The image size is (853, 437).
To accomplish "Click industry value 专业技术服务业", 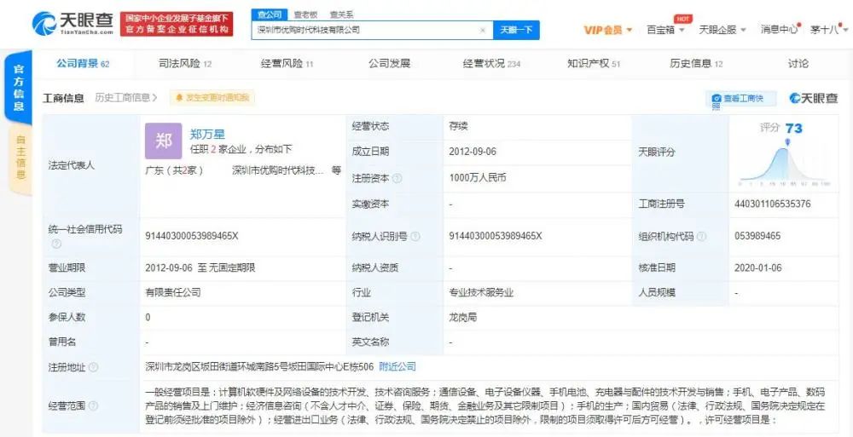I will pos(481,292).
